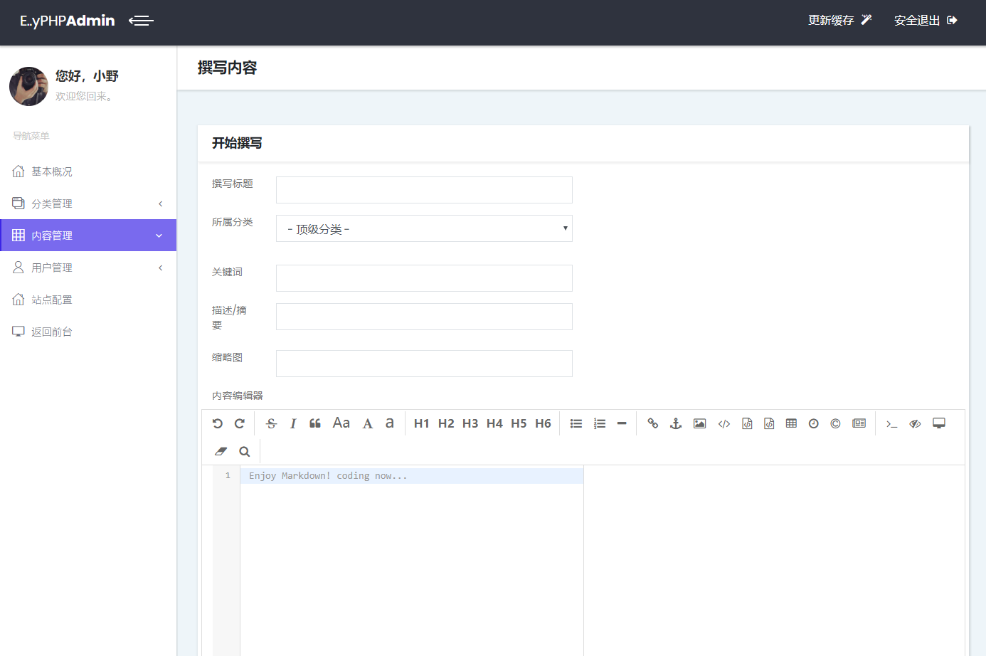Screen dimensions: 986x656
Task: Insert a reference link with the anchor icon
Action: pos(676,423)
